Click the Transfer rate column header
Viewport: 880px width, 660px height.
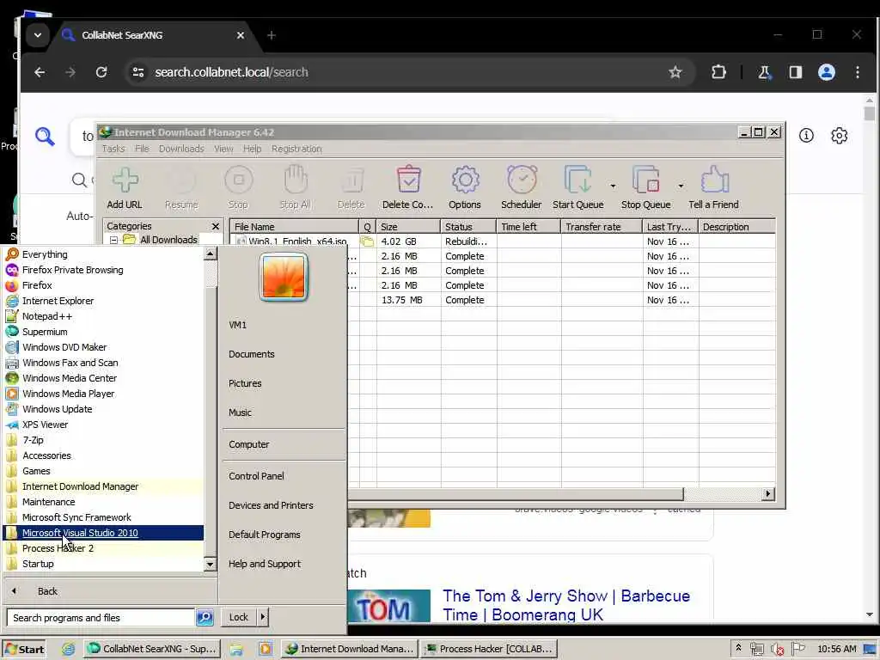pos(601,227)
